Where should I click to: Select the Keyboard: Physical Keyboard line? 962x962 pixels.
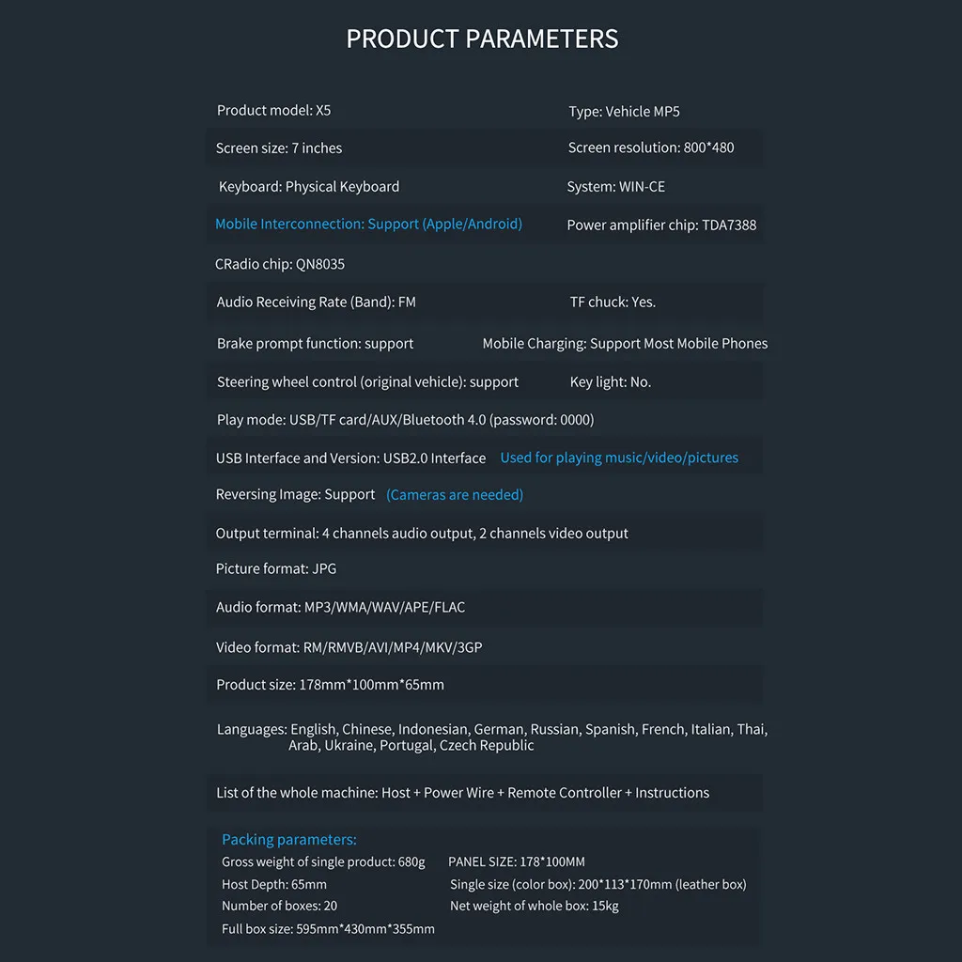point(308,187)
